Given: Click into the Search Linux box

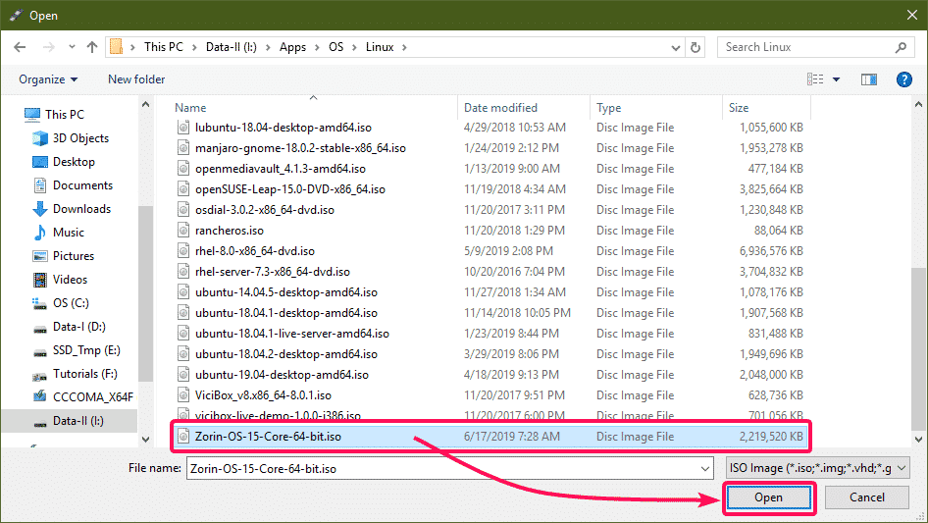Looking at the screenshot, I should [806, 47].
